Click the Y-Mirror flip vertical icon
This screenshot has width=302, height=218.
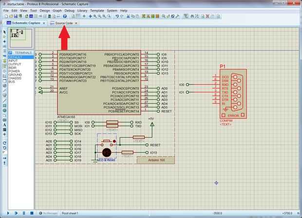pos(4,163)
